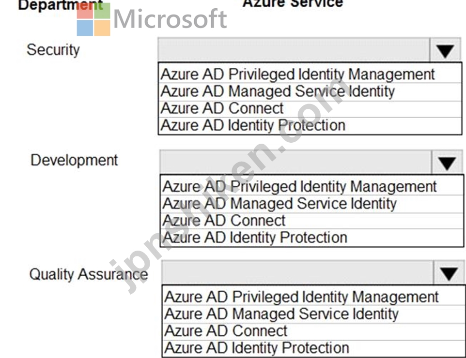466x358 pixels.
Task: Open the Security dropdown arrow
Action: (x=445, y=50)
